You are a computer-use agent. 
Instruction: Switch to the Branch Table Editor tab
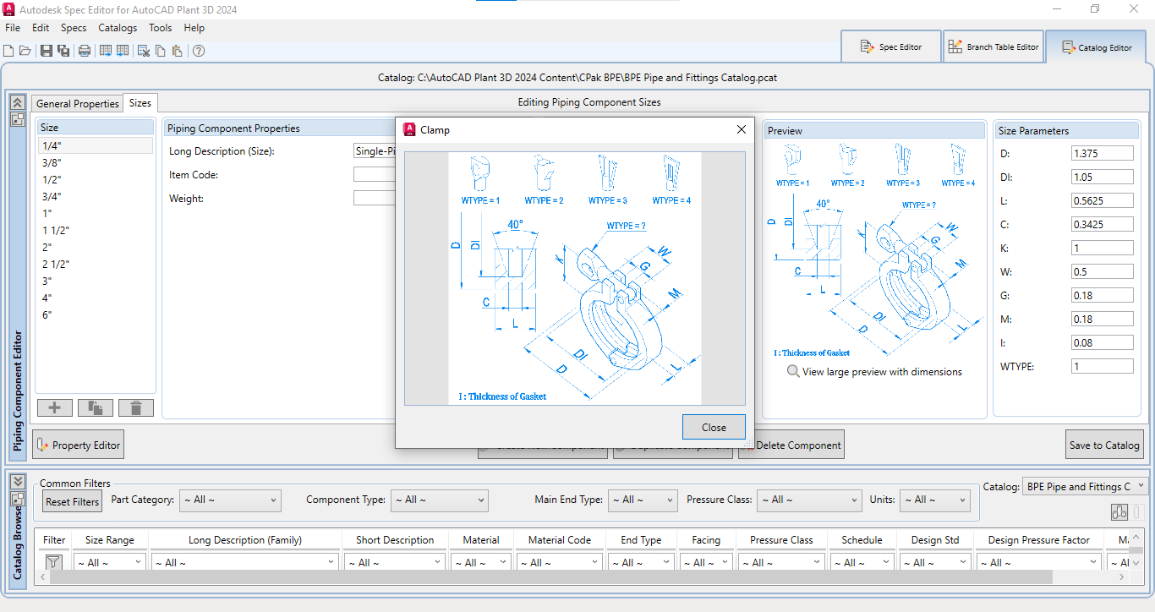point(994,46)
